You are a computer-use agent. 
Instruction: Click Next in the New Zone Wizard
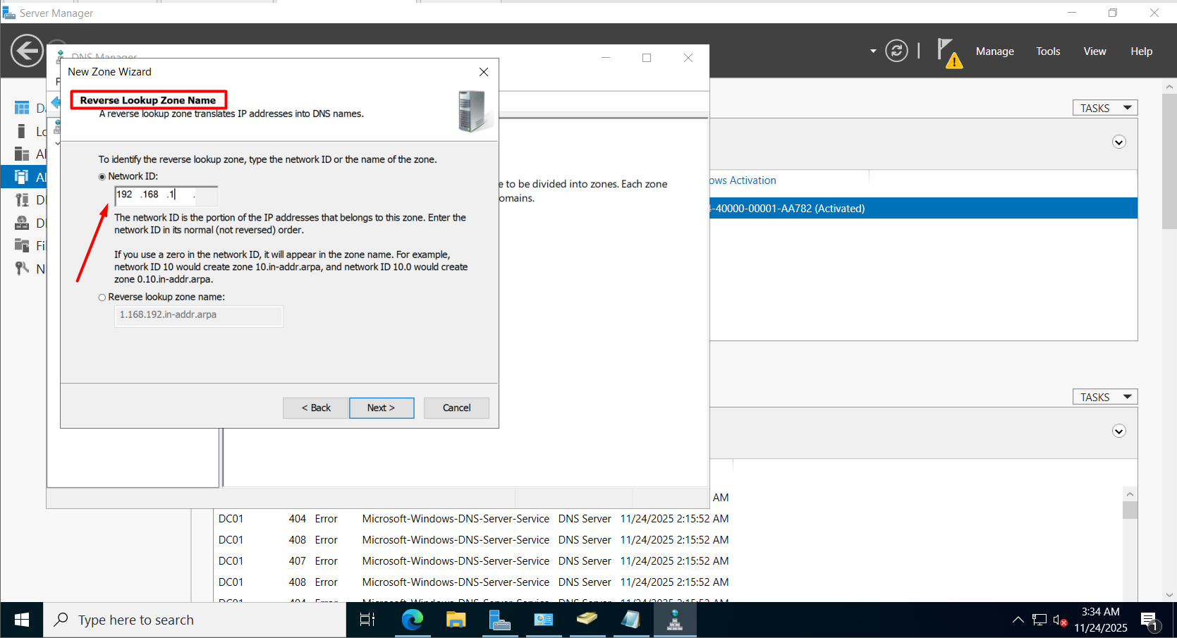(381, 407)
